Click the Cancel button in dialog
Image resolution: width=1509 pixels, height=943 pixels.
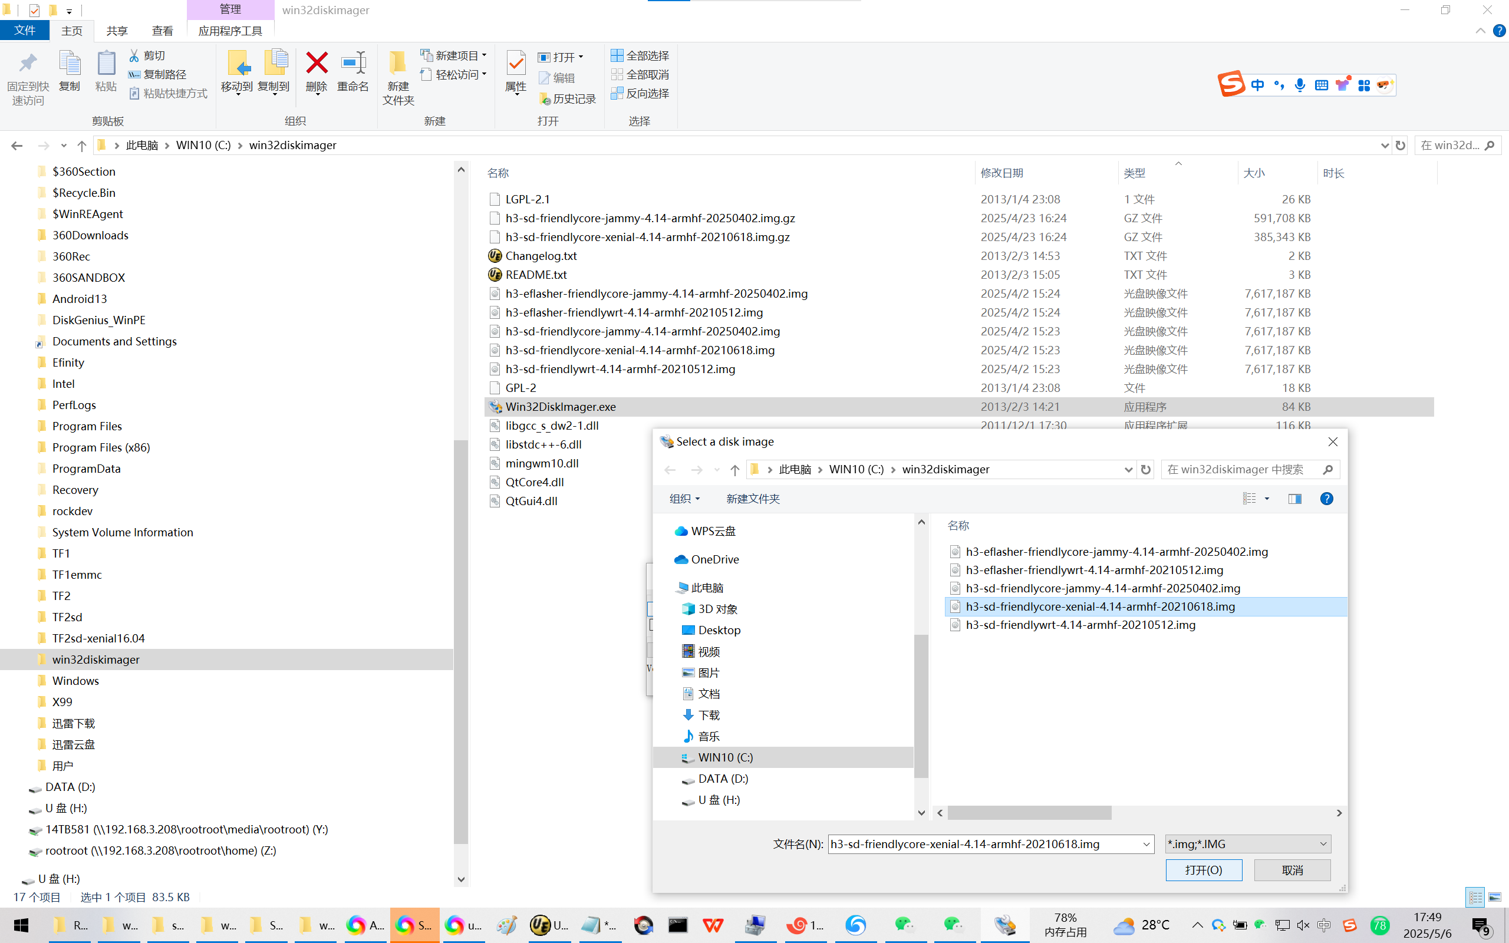[1292, 869]
